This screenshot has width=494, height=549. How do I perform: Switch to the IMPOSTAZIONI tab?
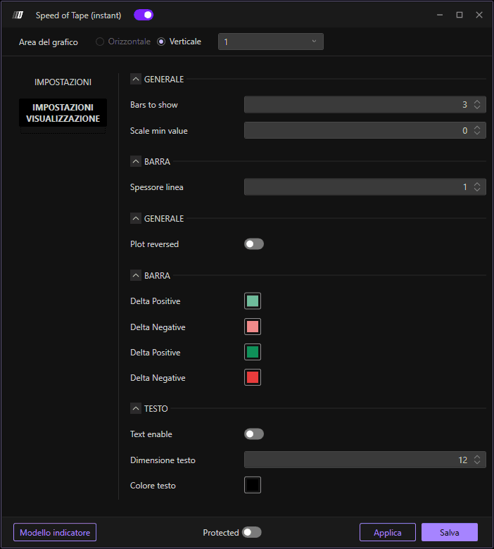point(63,82)
